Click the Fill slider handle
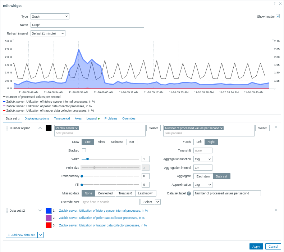The width and height of the screenshot is (284, 252). pos(82,185)
